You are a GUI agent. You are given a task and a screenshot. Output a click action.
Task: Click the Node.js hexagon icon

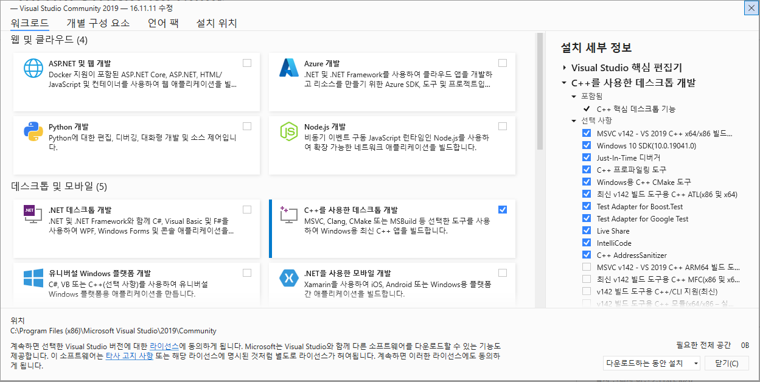(288, 132)
